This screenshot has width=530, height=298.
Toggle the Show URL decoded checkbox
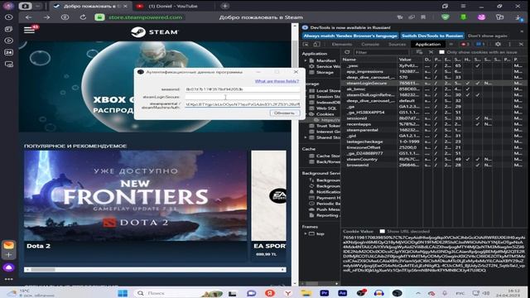pyautogui.click(x=383, y=232)
